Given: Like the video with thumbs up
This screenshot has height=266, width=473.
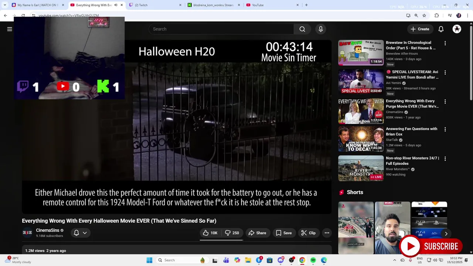Looking at the screenshot, I should point(210,233).
